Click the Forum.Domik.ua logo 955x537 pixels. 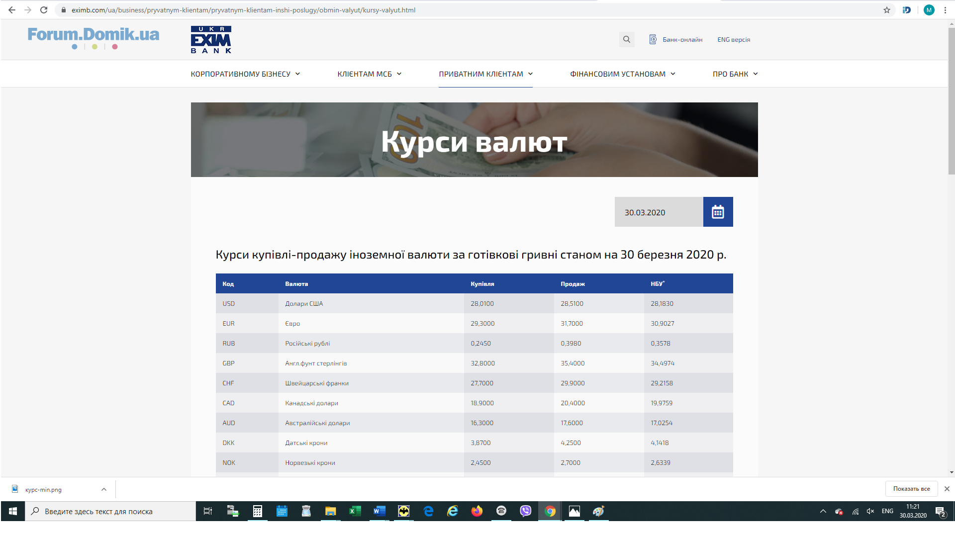94,38
